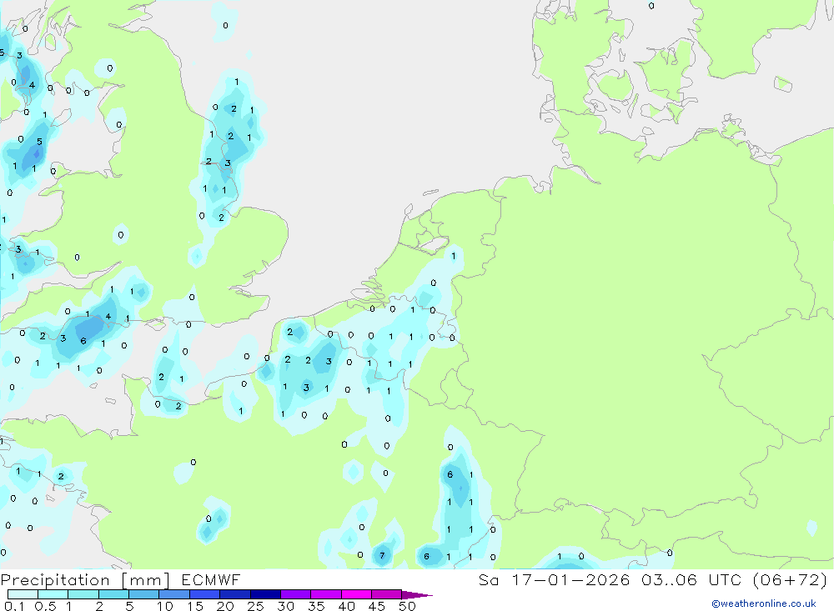Click the 30–35 mm legend color swatch

[295, 594]
